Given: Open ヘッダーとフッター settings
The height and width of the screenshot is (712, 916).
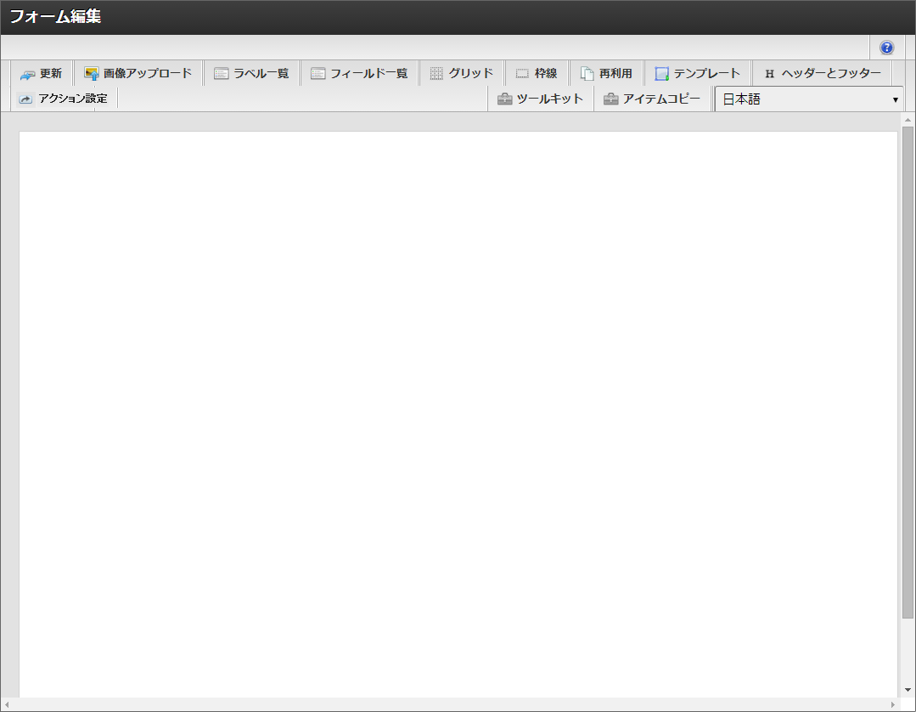Looking at the screenshot, I should click(822, 74).
